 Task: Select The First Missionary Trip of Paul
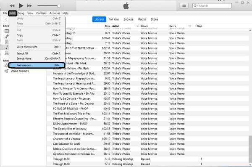tap(72, 114)
